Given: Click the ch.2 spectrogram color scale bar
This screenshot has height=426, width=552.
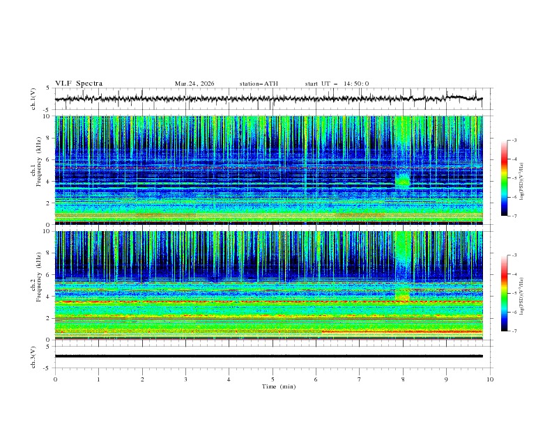Looking at the screenshot, I should (x=504, y=293).
